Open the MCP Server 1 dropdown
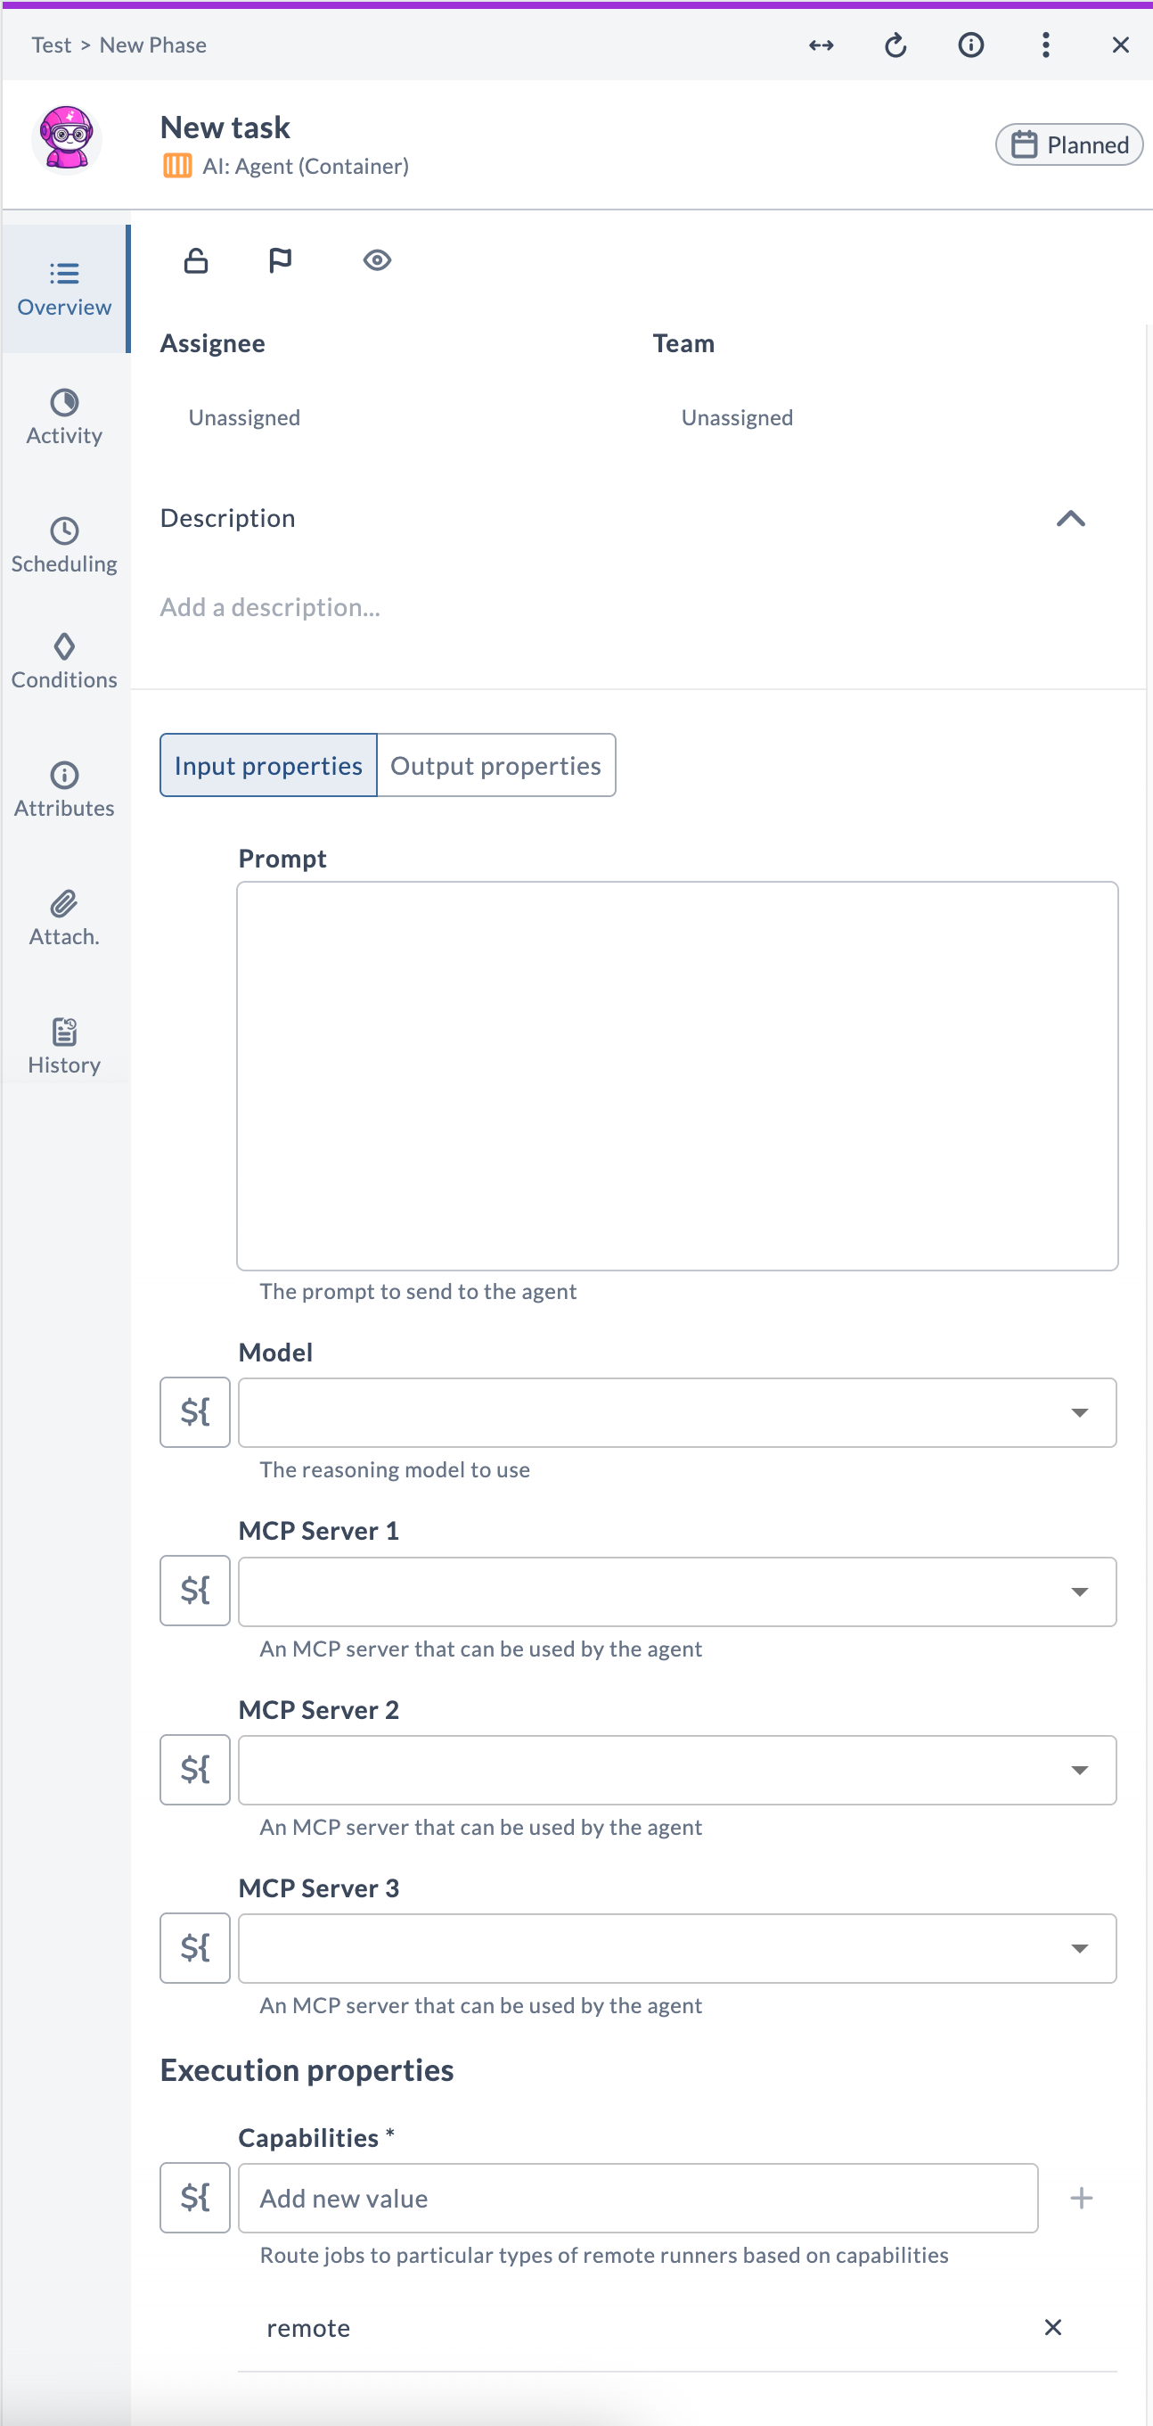Image resolution: width=1153 pixels, height=2426 pixels. [x=676, y=1591]
